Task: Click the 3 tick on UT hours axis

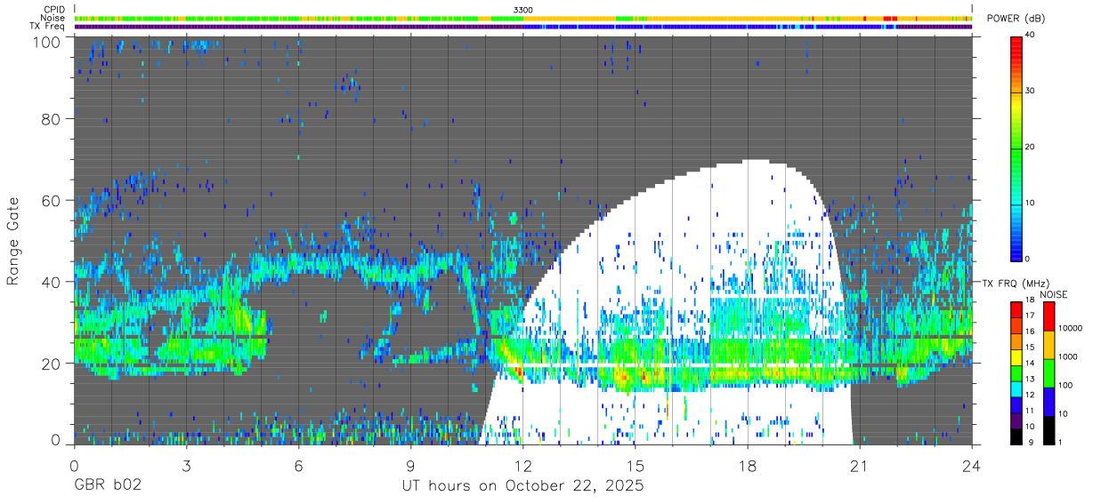Action: [186, 465]
